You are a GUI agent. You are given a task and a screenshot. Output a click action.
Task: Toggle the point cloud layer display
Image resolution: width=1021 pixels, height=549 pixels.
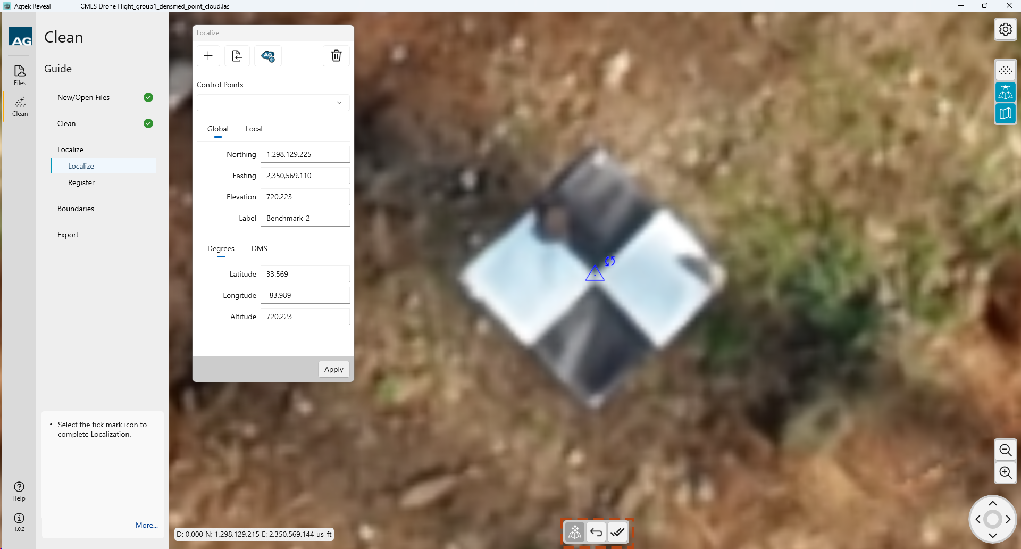[x=1005, y=70]
